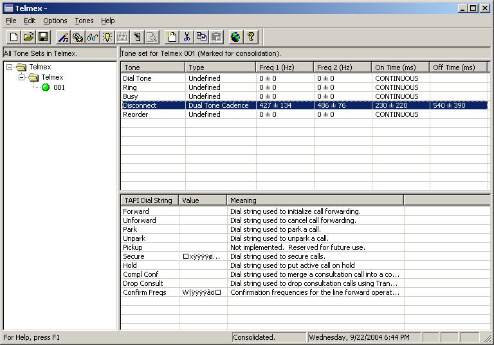This screenshot has height=345, width=494.
Task: Click the wand with music note icon
Action: pos(63,37)
